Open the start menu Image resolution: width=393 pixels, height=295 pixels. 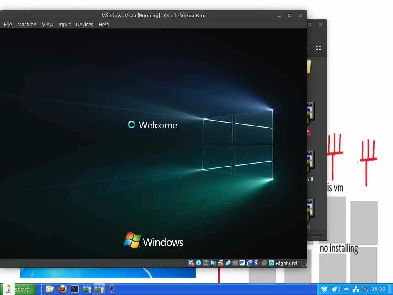coord(18,289)
